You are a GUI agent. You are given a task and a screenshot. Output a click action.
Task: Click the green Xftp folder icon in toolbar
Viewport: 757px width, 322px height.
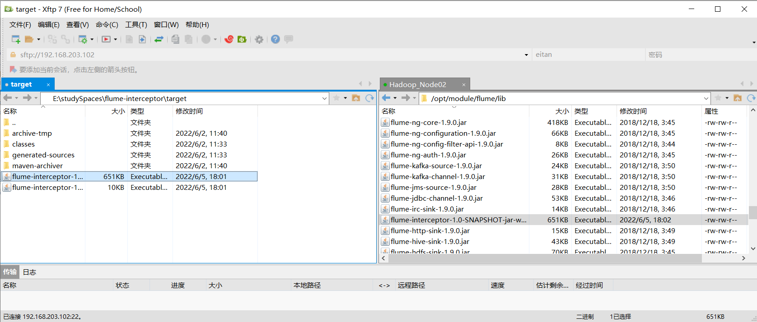tap(242, 39)
